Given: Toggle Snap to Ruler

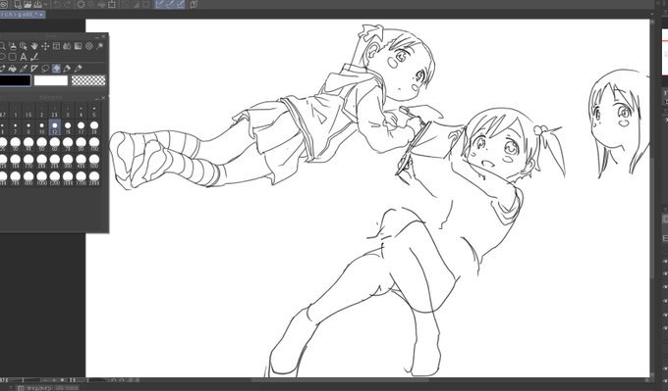Looking at the screenshot, I should [160, 5].
